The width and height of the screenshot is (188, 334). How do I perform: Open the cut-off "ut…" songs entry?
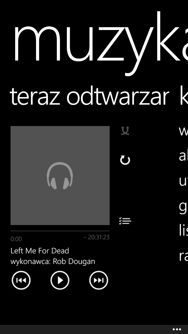pyautogui.click(x=183, y=181)
